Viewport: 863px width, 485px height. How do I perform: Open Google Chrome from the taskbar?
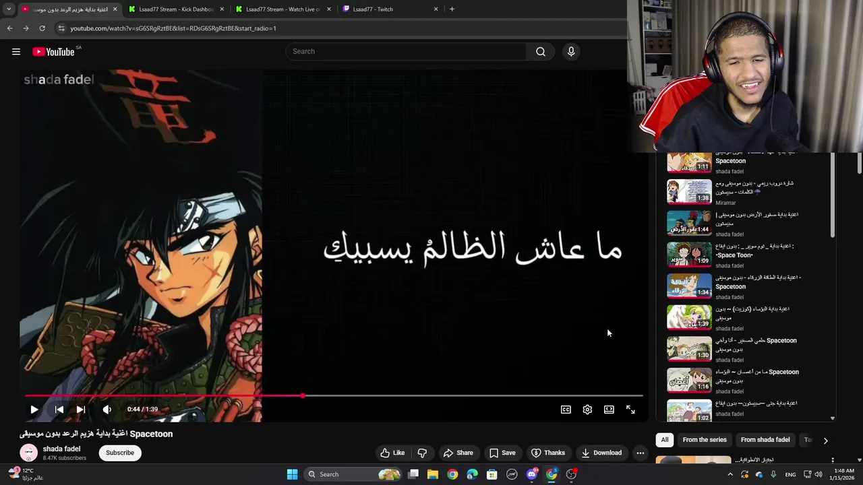point(452,474)
